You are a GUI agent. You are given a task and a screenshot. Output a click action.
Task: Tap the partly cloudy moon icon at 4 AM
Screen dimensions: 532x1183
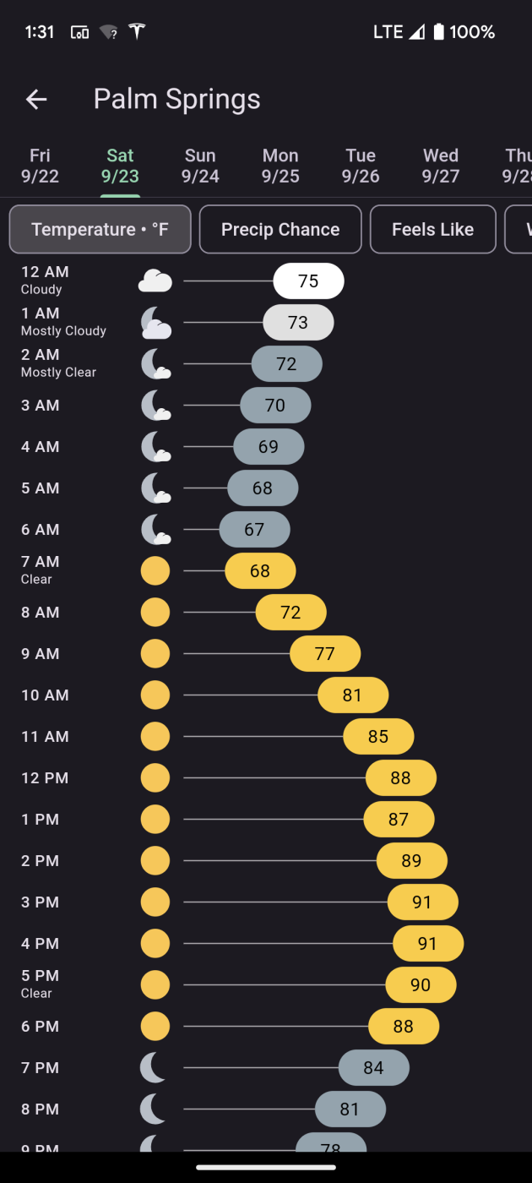click(155, 447)
